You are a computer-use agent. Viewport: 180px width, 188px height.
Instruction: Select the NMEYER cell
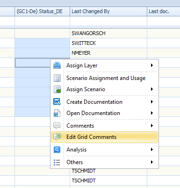click(x=108, y=53)
